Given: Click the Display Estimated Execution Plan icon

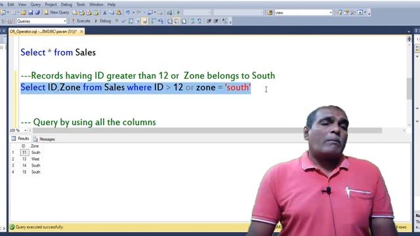Looking at the screenshot, I should pos(131,21).
